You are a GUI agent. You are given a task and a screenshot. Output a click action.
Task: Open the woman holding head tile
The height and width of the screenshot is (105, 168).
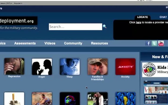98,99
